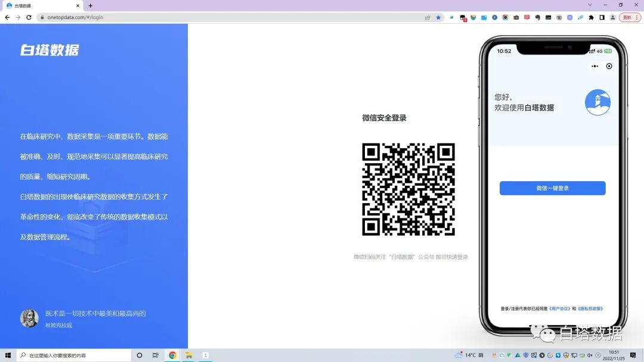Click the three-dots menu on phone screen
The image size is (644, 362).
click(x=595, y=66)
